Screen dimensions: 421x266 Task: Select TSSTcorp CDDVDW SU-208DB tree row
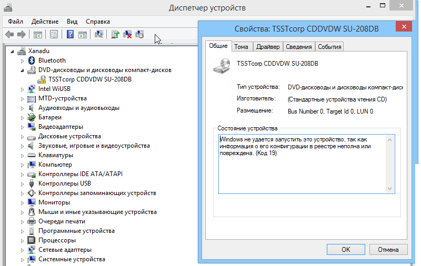click(90, 79)
